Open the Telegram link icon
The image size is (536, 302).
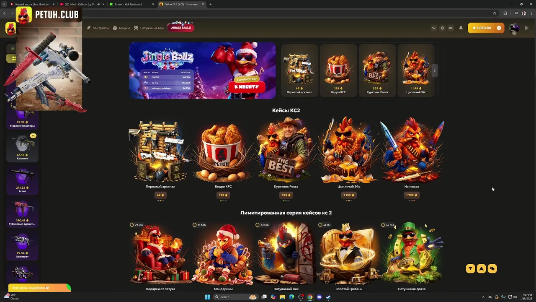(x=442, y=28)
